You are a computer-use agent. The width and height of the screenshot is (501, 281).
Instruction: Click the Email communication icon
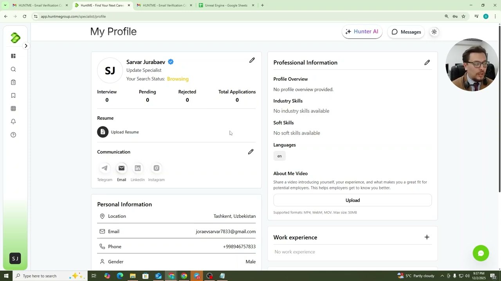pyautogui.click(x=121, y=168)
